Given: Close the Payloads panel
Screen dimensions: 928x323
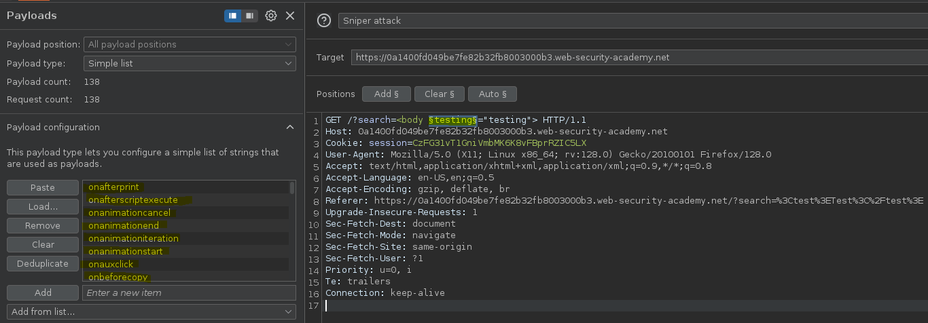Looking at the screenshot, I should click(290, 16).
